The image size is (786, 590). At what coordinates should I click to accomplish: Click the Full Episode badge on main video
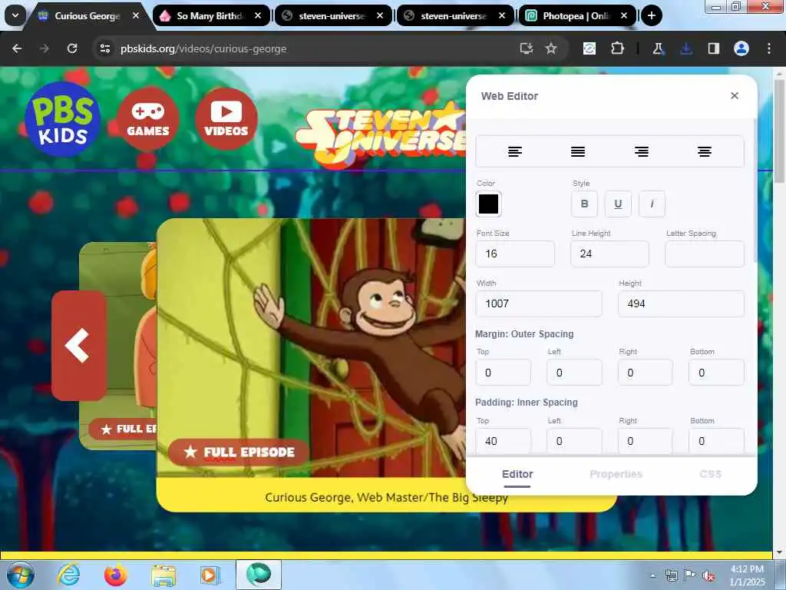point(239,452)
